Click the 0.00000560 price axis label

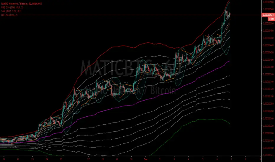(x=268, y=2)
